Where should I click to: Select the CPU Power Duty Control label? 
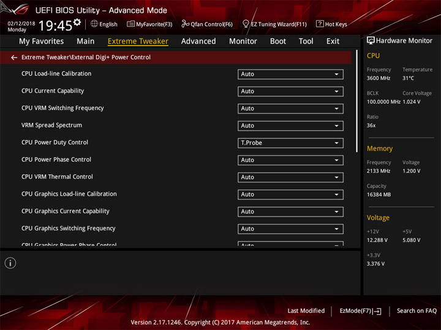click(55, 142)
